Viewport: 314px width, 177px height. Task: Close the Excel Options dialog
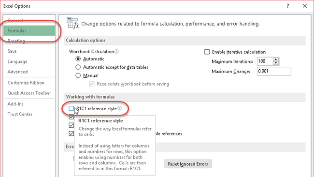click(x=305, y=6)
